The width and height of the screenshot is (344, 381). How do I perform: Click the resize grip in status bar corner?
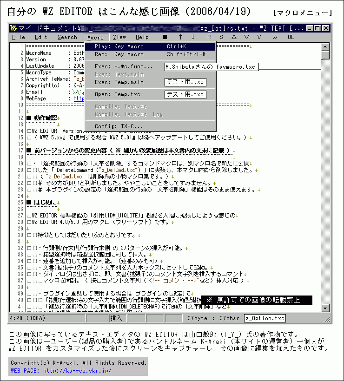tap(327, 319)
